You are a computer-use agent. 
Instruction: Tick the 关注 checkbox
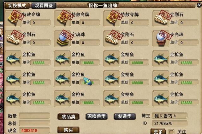click(171, 132)
